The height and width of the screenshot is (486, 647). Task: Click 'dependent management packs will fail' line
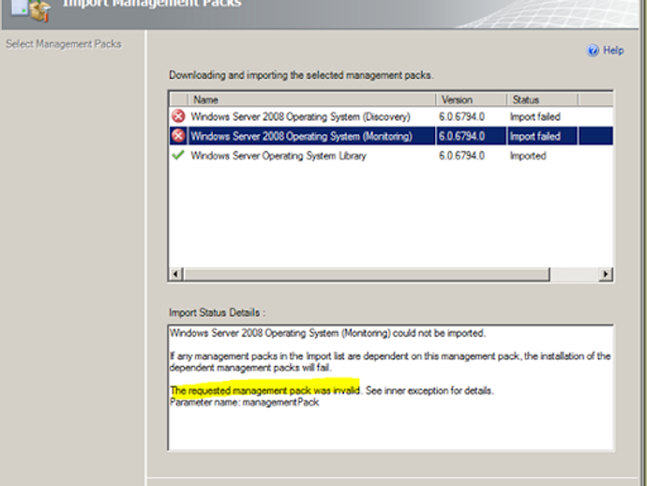pyautogui.click(x=251, y=368)
